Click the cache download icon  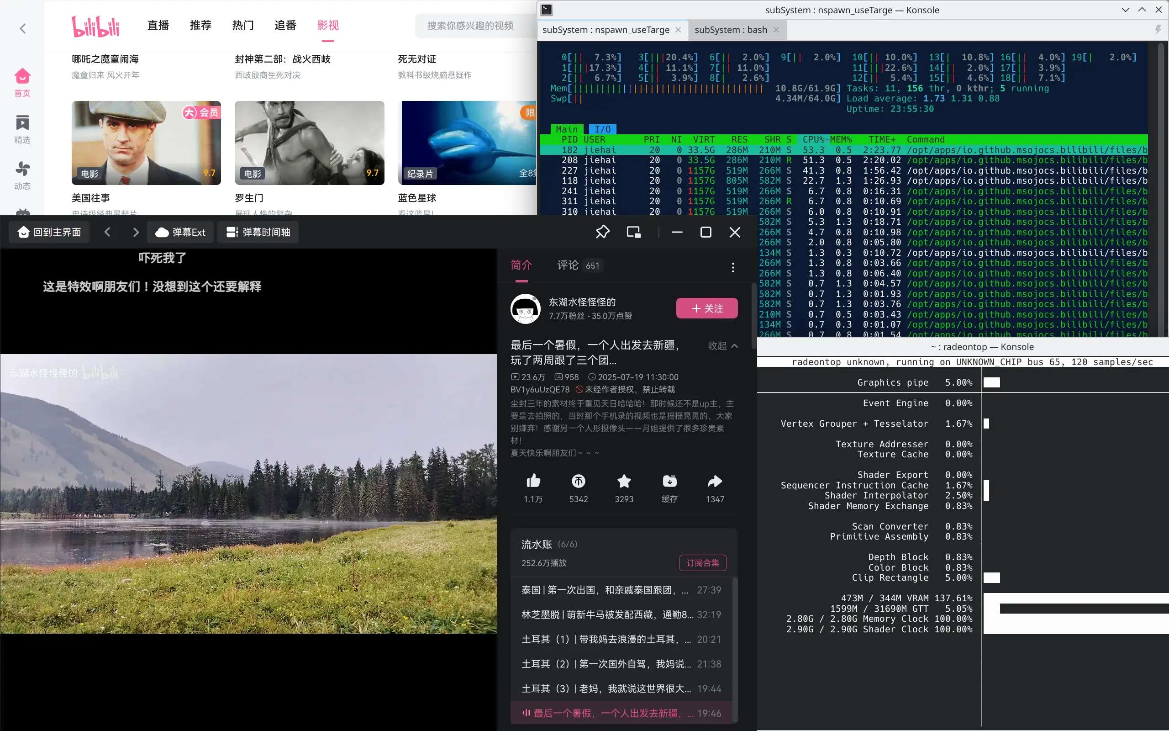coord(669,481)
